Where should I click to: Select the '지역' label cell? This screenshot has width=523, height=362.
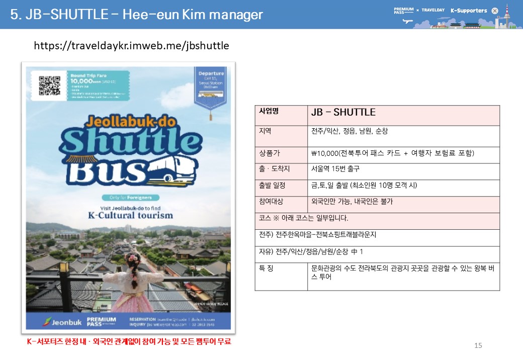[281, 136]
